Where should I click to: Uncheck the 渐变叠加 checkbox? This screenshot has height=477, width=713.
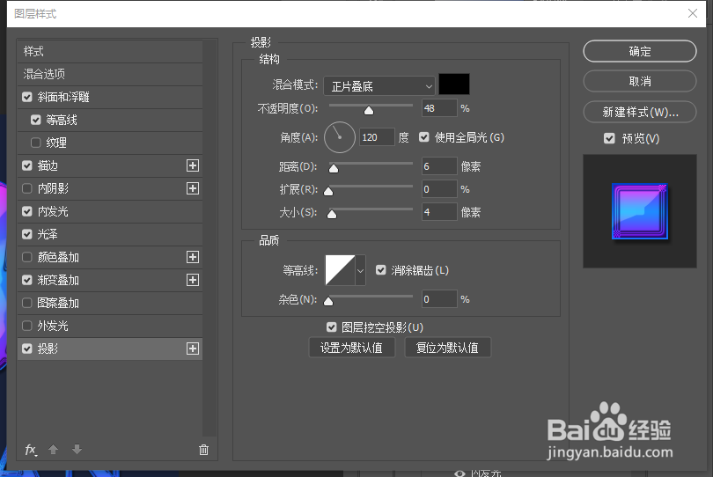(x=27, y=280)
